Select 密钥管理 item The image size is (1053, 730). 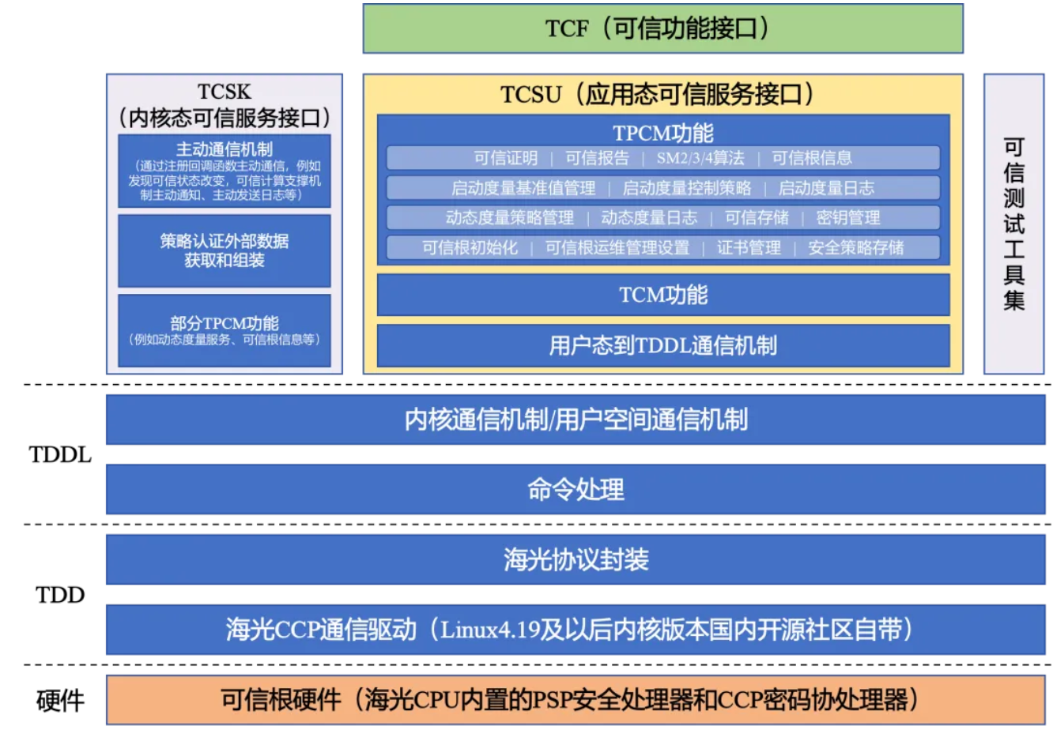pyautogui.click(x=848, y=218)
